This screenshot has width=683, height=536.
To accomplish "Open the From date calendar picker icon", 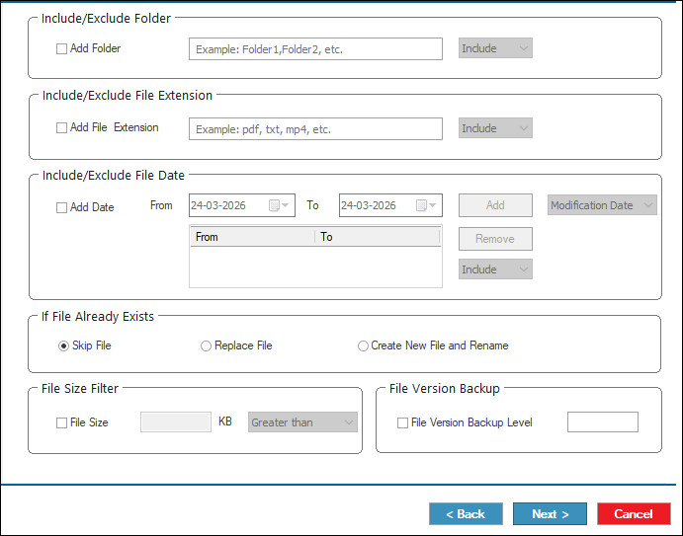I will click(274, 205).
